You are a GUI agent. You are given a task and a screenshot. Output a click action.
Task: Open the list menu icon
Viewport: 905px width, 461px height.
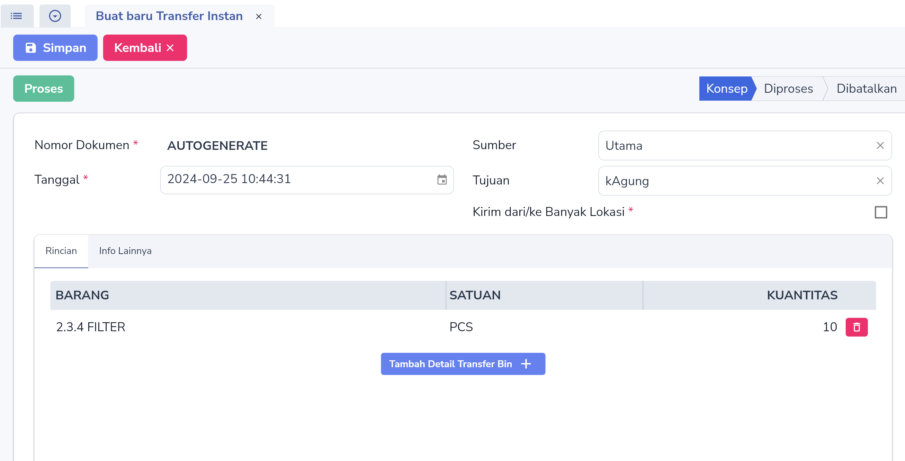[17, 16]
